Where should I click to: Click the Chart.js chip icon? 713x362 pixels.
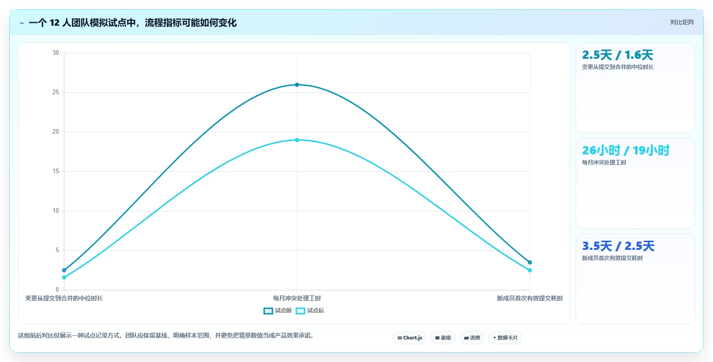[400, 338]
